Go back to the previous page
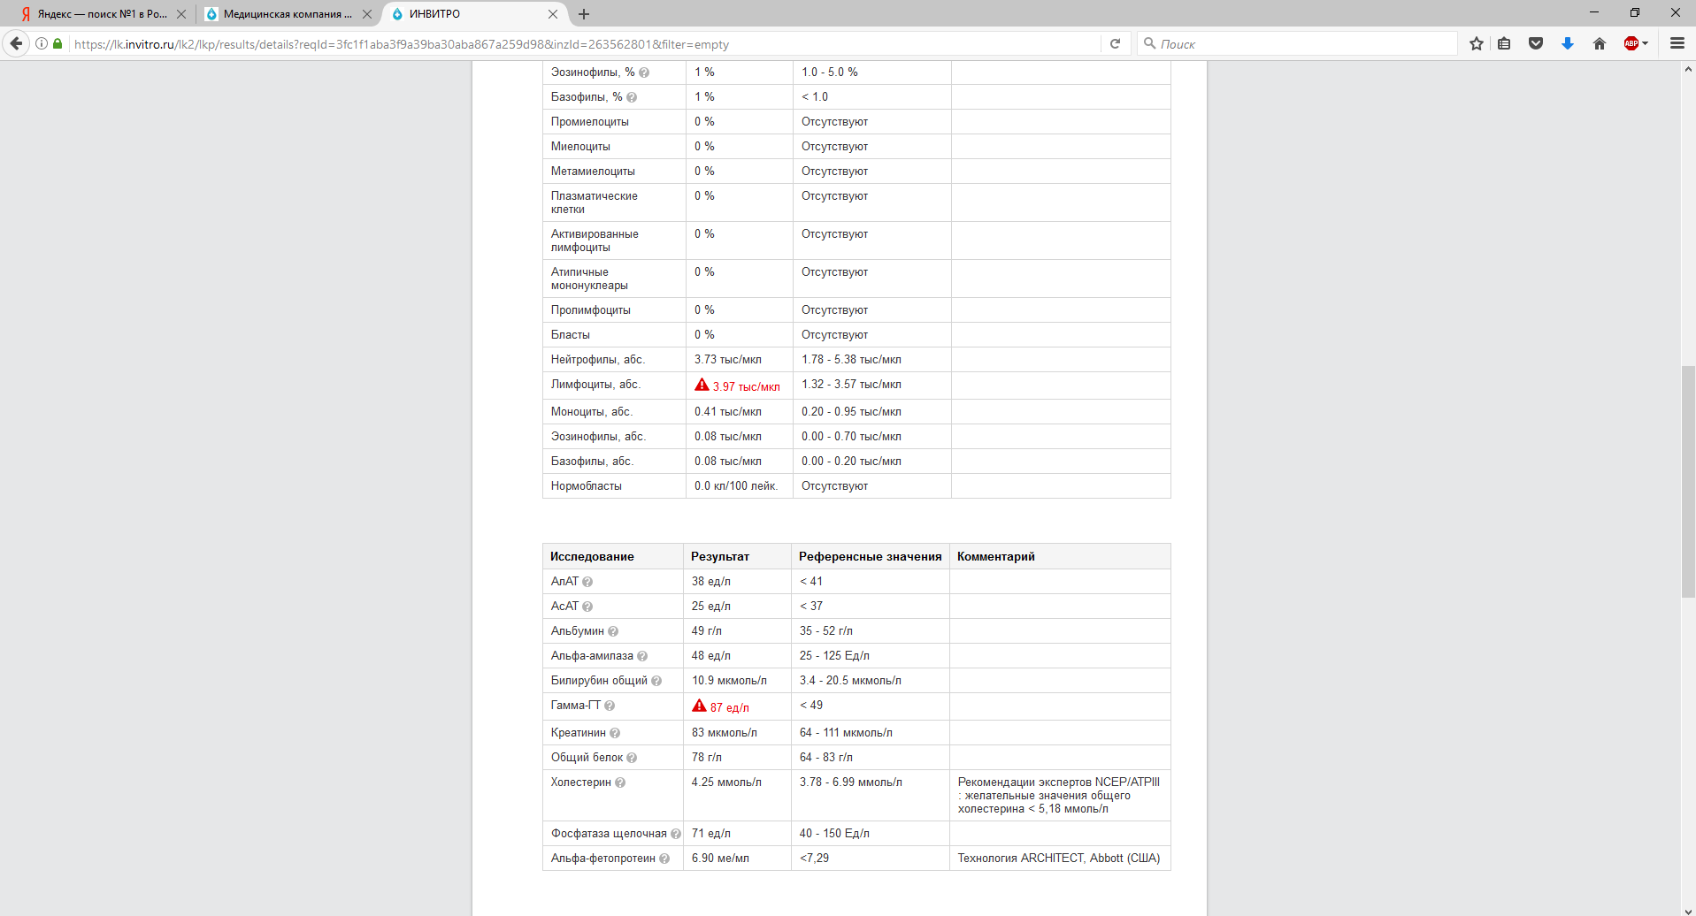Viewport: 1696px width, 916px height. pyautogui.click(x=16, y=43)
